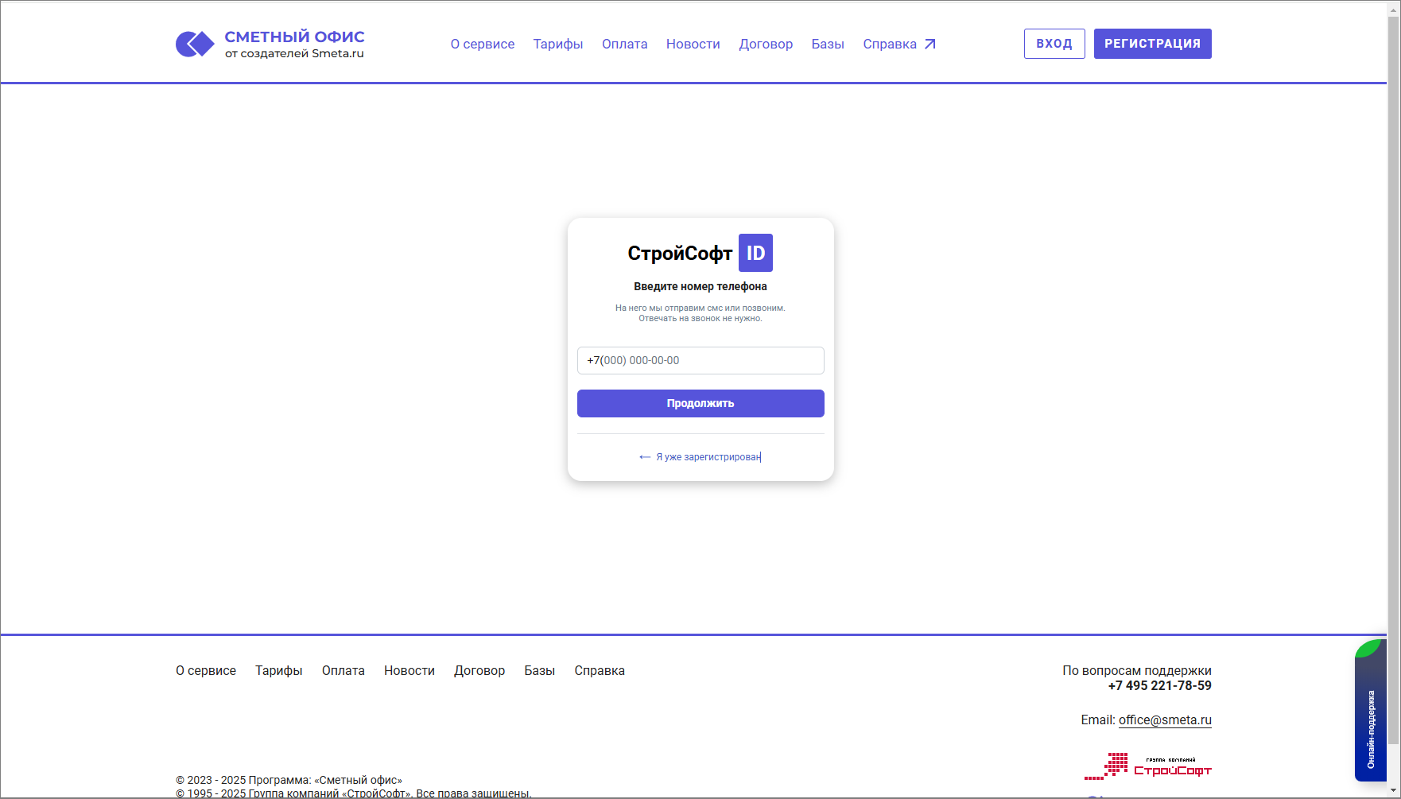
Task: Select Базы in top navigation
Action: 828,45
